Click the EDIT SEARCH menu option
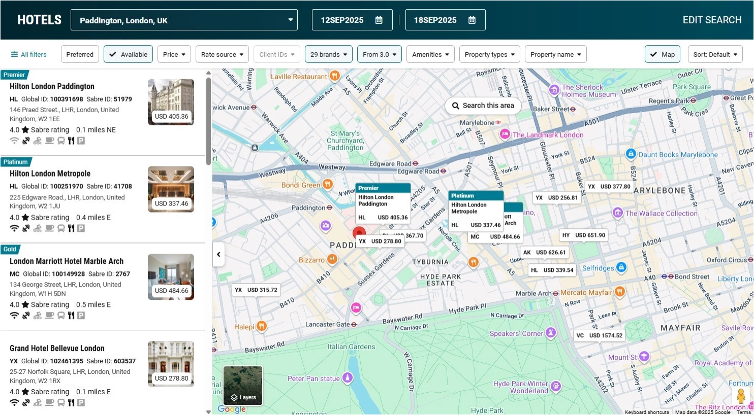Screen dimensions: 754x415 (712, 20)
